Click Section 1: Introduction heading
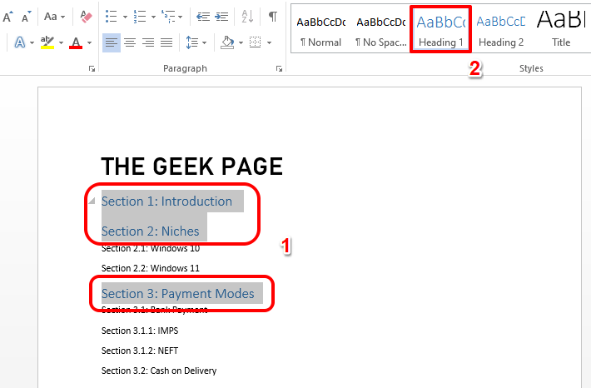This screenshot has height=388, width=591. 166,201
